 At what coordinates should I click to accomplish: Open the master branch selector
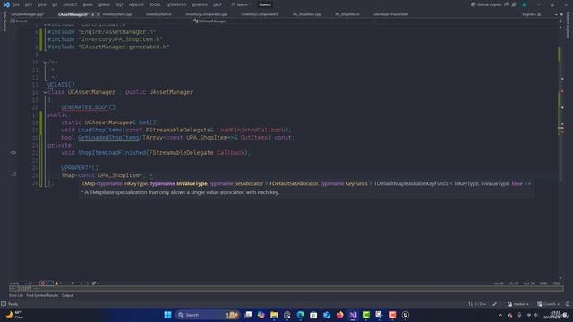coord(518,304)
